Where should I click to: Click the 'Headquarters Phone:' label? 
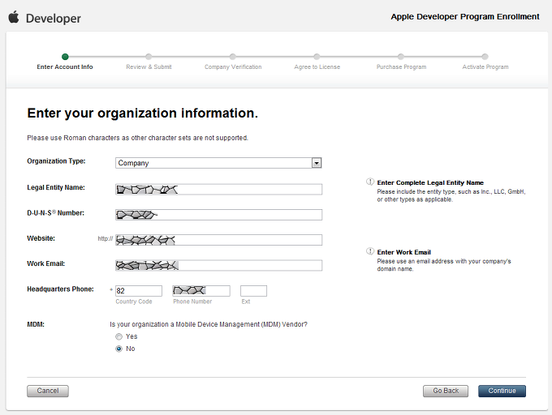pos(61,289)
